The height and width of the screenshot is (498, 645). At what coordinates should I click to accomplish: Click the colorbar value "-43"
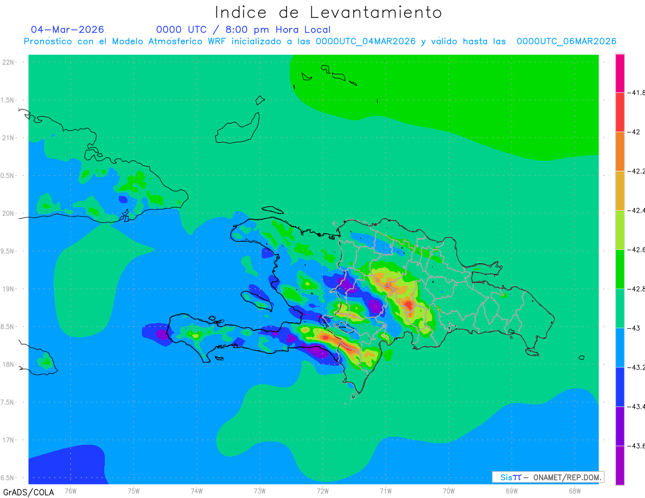click(635, 328)
